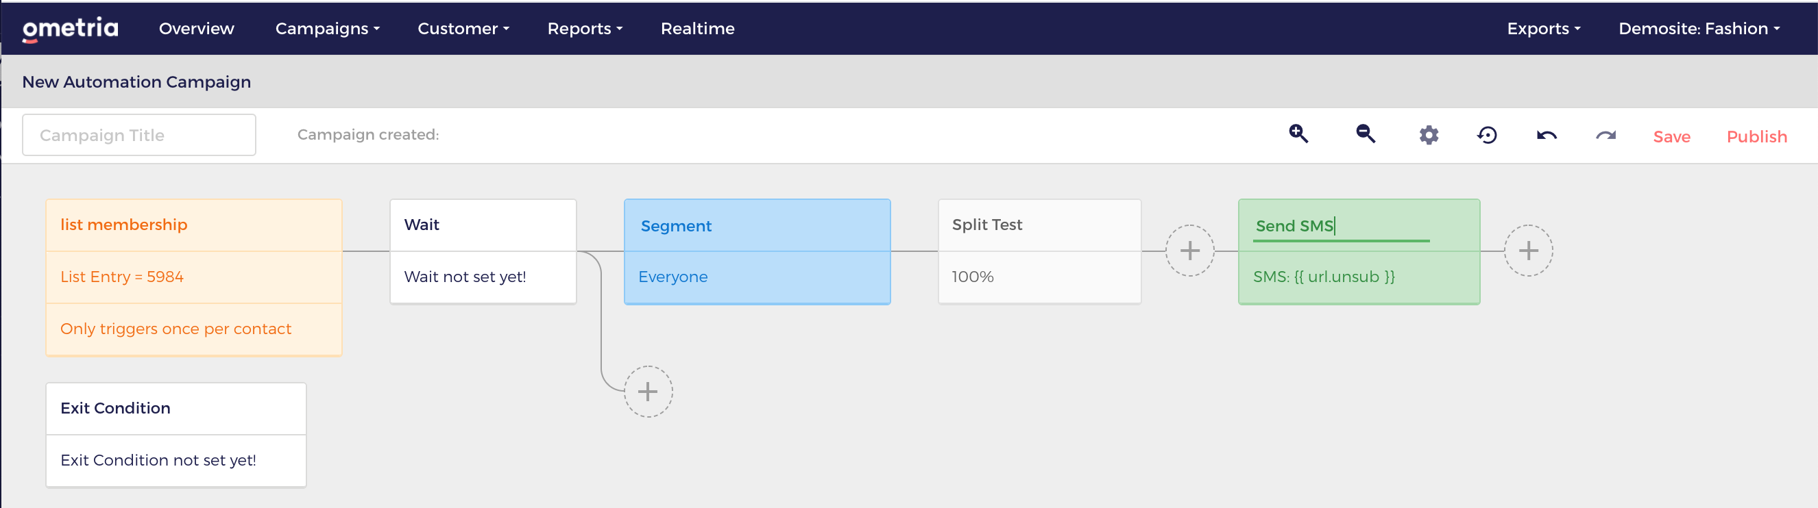Select the Segment node header
This screenshot has height=508, width=1818.
(757, 225)
